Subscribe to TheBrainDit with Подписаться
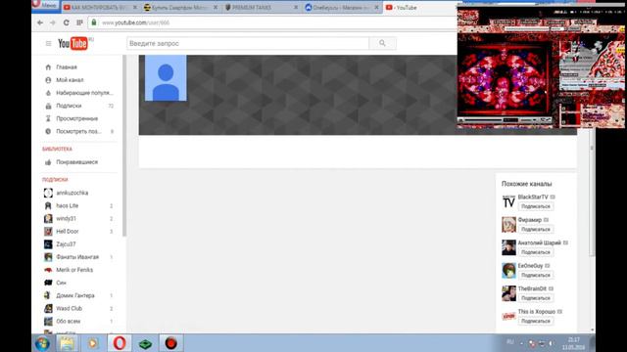This screenshot has height=352, width=627. pyautogui.click(x=536, y=298)
